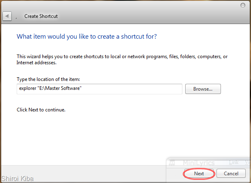Open the Lirik menu in MiniLyrics
This screenshot has width=251, height=183.
coord(234,162)
